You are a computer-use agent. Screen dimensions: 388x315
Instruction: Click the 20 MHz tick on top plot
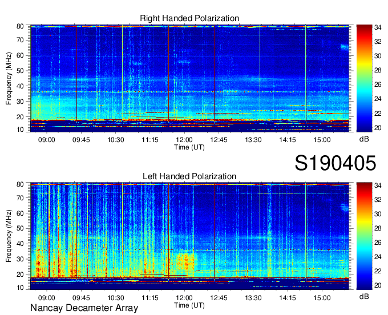(x=20, y=117)
